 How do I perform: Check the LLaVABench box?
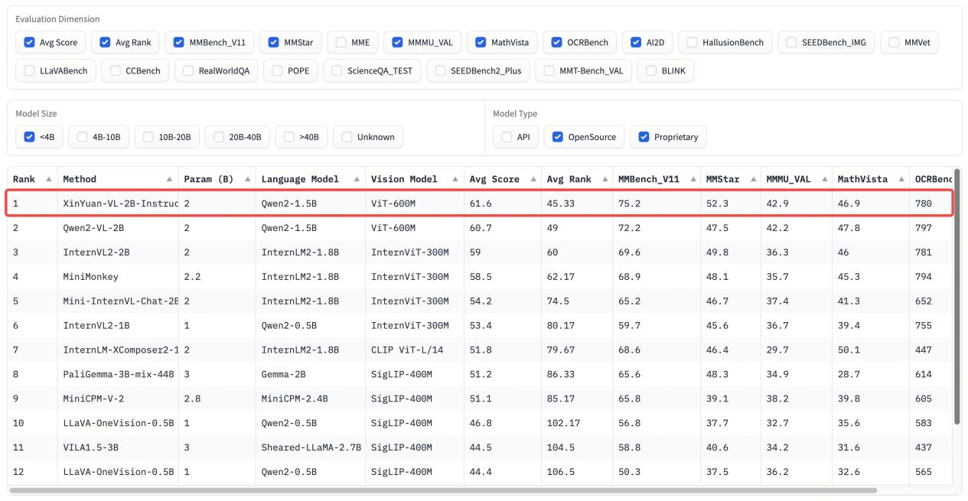click(x=29, y=71)
